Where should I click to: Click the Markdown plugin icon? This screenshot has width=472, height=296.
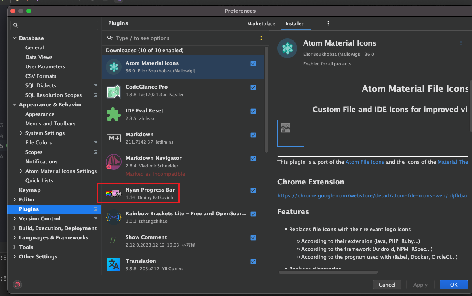114,138
